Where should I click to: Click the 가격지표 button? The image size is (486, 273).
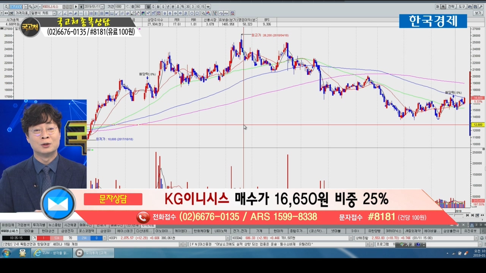click(21, 13)
